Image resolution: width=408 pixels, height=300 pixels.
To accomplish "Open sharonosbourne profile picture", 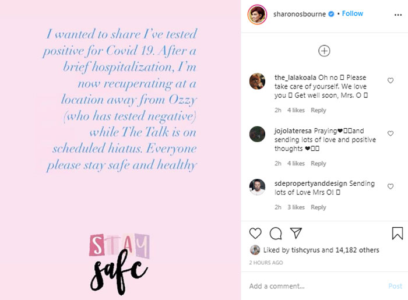I will [257, 13].
